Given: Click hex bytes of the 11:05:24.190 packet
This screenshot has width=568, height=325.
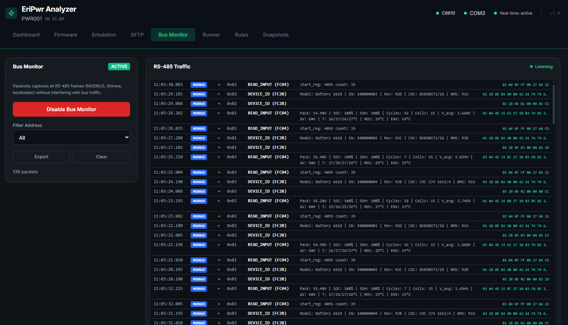Looking at the screenshot, I should point(515,182).
